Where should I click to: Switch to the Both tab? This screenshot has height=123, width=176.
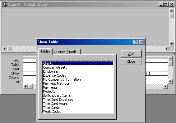[74, 52]
